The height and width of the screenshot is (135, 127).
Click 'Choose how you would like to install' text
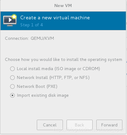[x=63, y=60]
